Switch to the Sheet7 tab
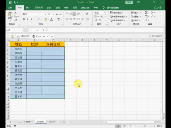Screen dimensions: 171x128 click(x=52, y=122)
